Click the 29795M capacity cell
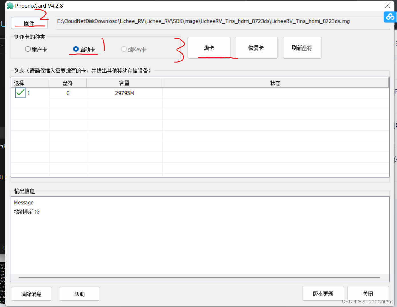 [x=125, y=93]
